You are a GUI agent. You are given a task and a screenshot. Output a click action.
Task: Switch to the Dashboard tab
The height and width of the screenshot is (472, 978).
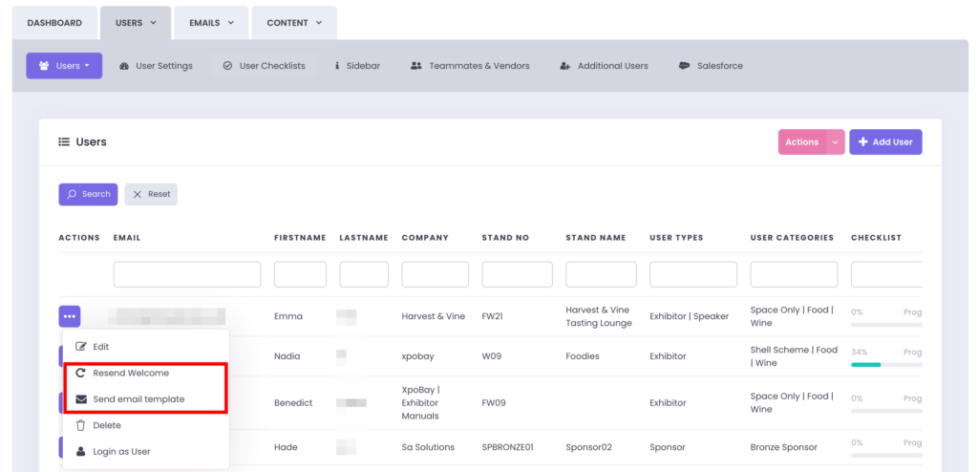[54, 23]
